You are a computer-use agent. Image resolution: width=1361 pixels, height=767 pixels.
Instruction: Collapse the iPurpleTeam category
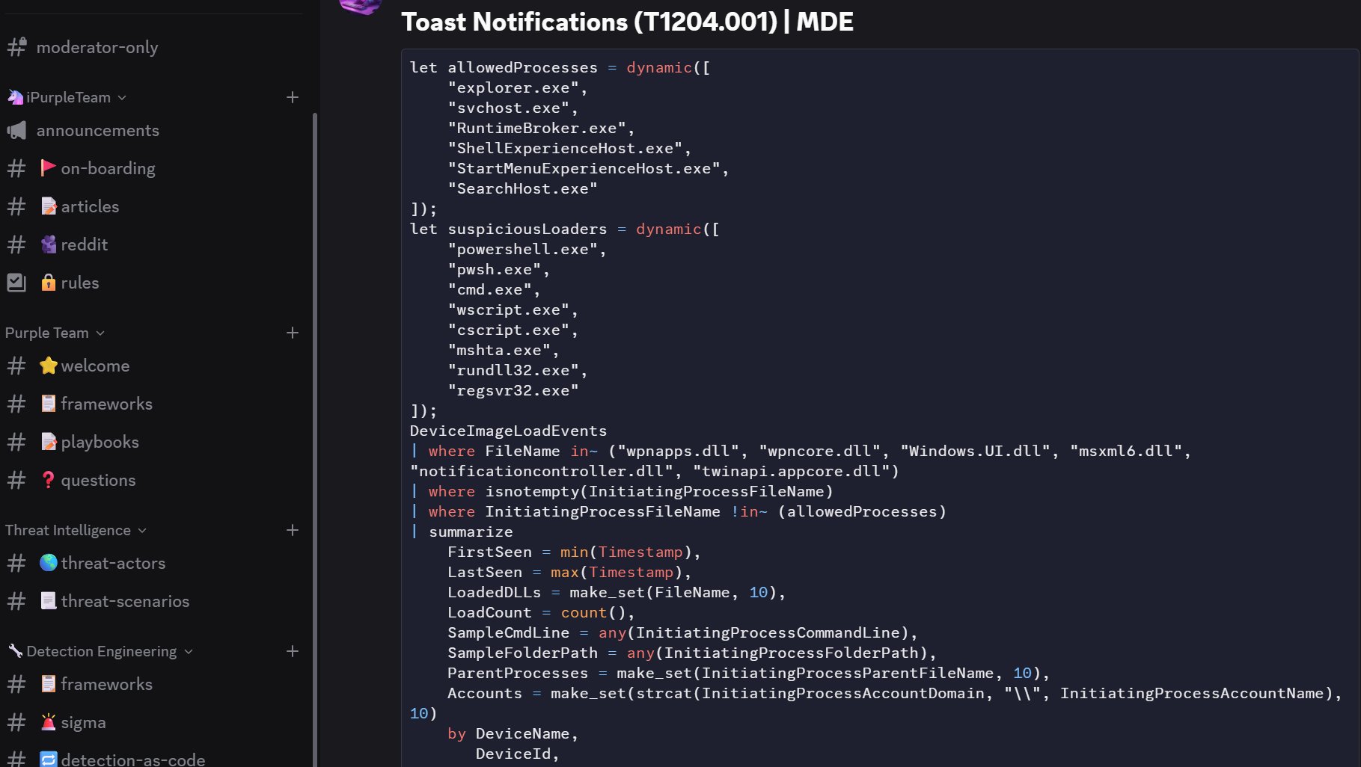(x=67, y=97)
